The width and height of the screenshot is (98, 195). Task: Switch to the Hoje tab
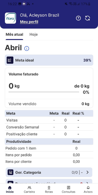tap(34, 34)
